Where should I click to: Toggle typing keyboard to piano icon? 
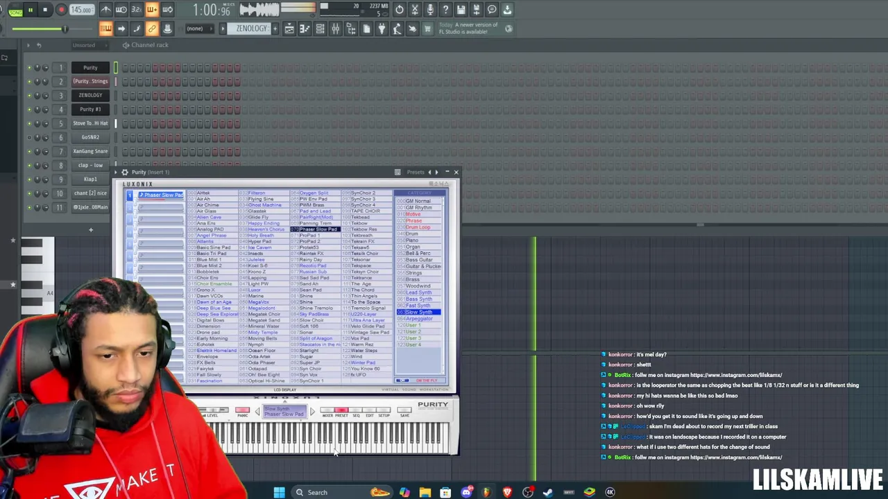pyautogui.click(x=105, y=28)
